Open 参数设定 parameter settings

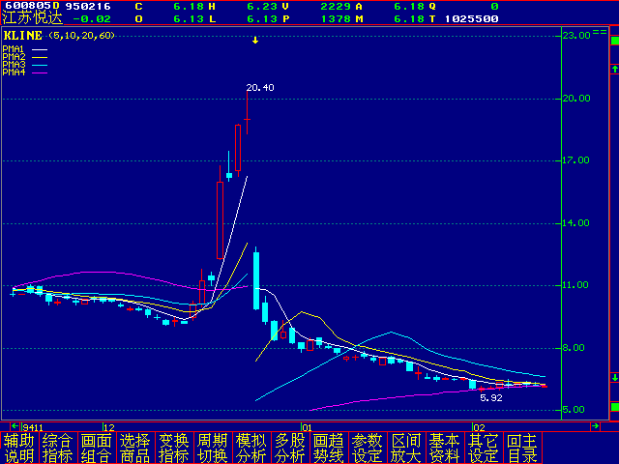coord(368,448)
